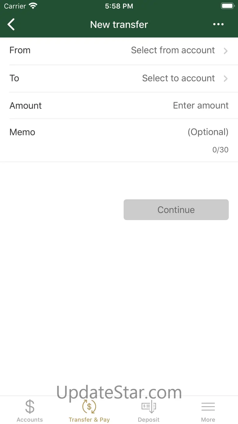Viewport: 238px width, 424px height.
Task: Focus the optional Memo field
Action: (208, 132)
